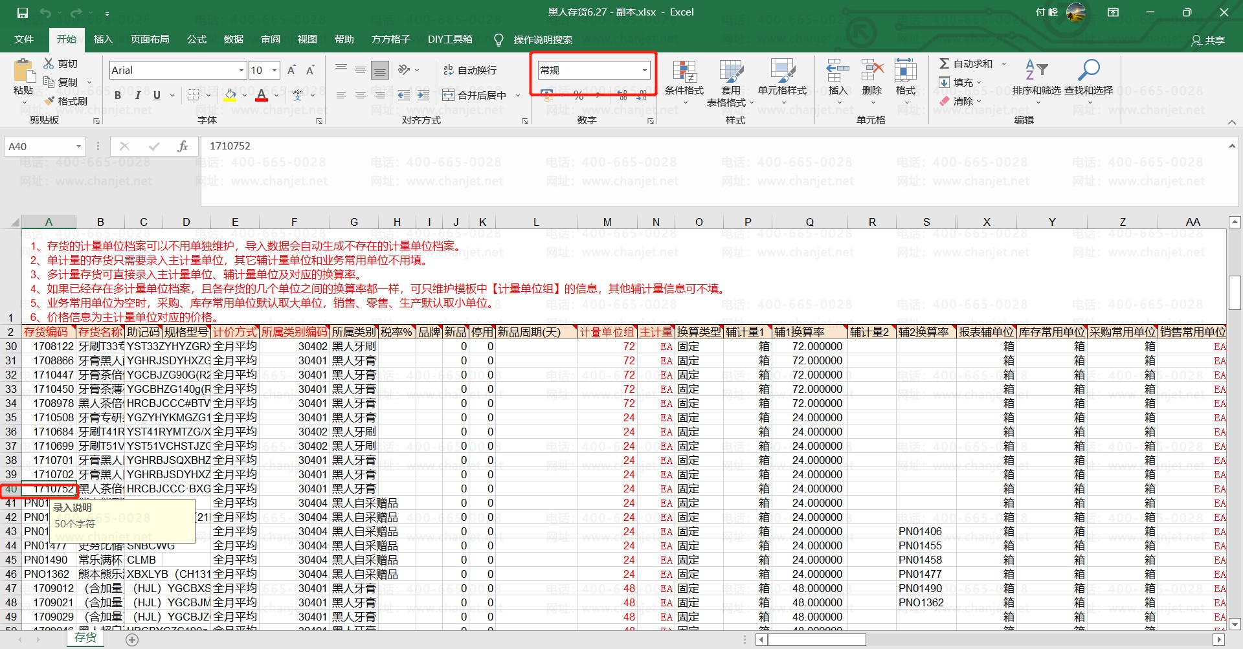The width and height of the screenshot is (1243, 649).
Task: Click the 清除 Clear button
Action: click(961, 101)
